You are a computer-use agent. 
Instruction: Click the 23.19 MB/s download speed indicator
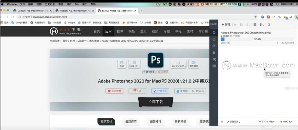click(x=267, y=121)
